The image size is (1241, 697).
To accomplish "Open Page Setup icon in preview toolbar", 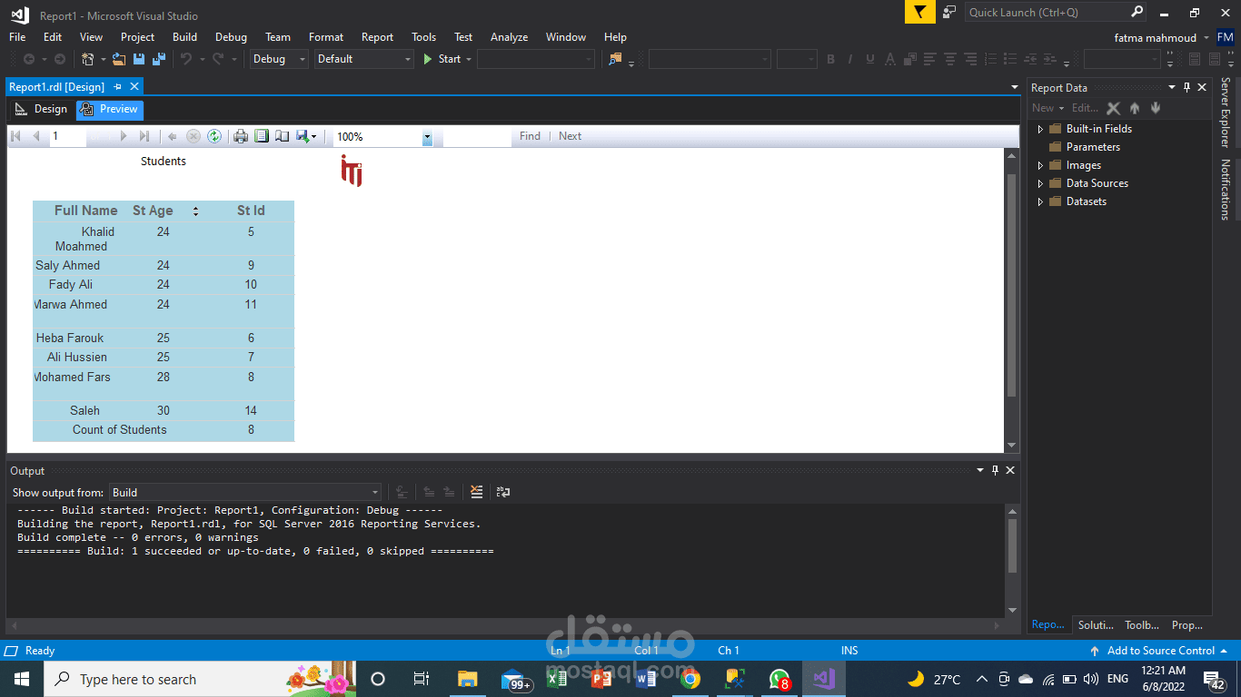I will click(283, 136).
